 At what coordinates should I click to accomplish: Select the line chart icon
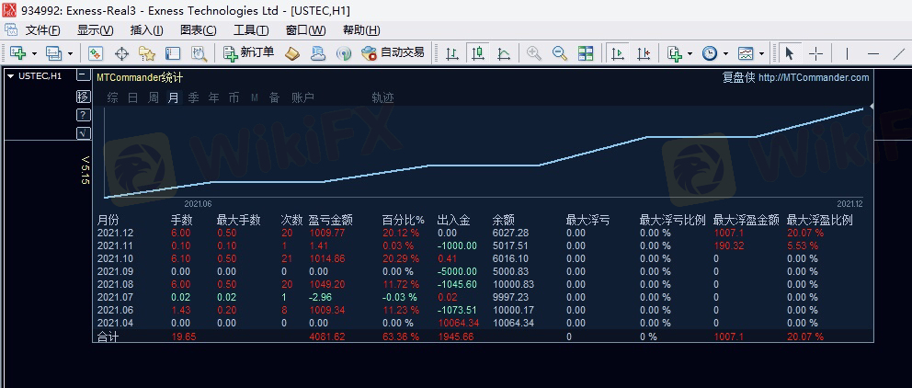click(503, 53)
